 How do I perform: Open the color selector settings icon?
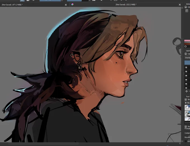tap(187, 11)
